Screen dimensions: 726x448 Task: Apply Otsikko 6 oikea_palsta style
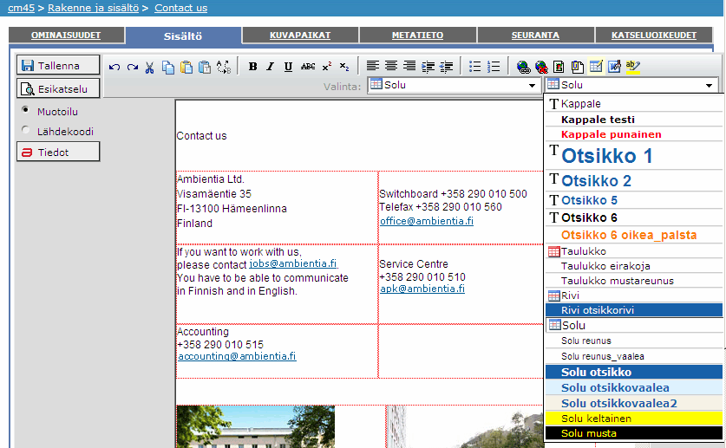coord(634,235)
